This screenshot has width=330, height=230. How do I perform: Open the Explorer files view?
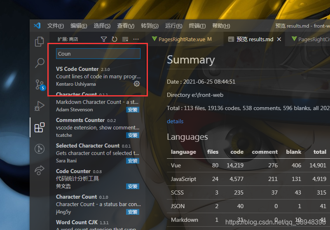[40, 42]
